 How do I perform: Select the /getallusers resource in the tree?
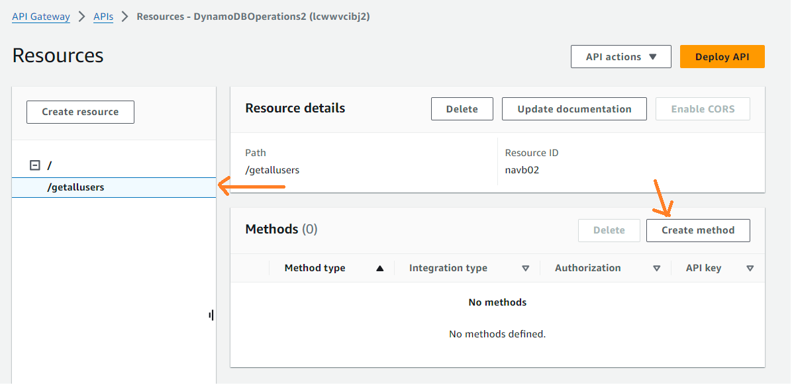[75, 187]
